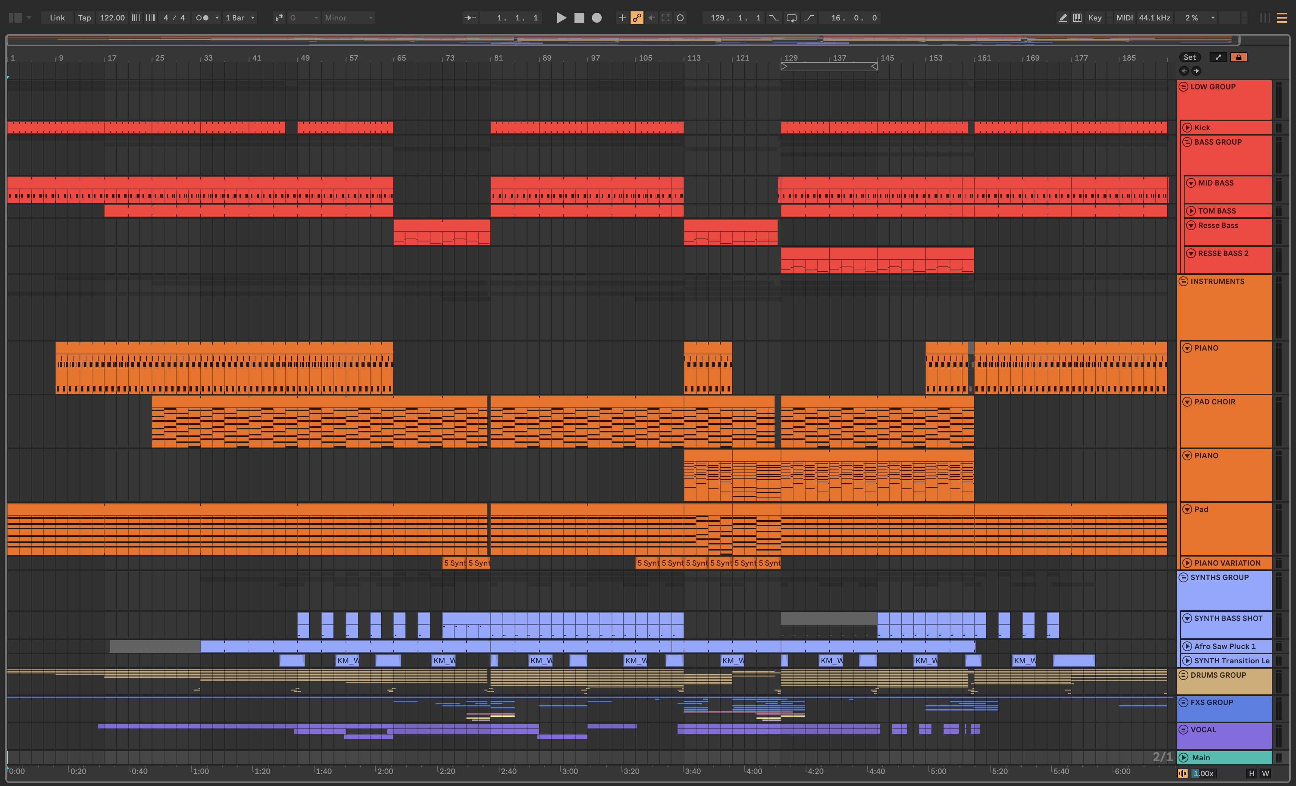Click the Follow playback arrow icon
This screenshot has width=1296, height=786.
click(470, 18)
